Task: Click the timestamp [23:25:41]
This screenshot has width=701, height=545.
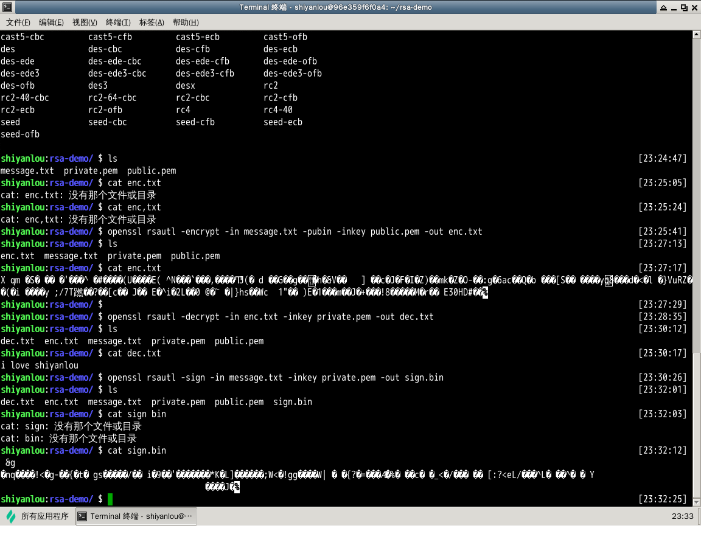Action: coord(662,232)
